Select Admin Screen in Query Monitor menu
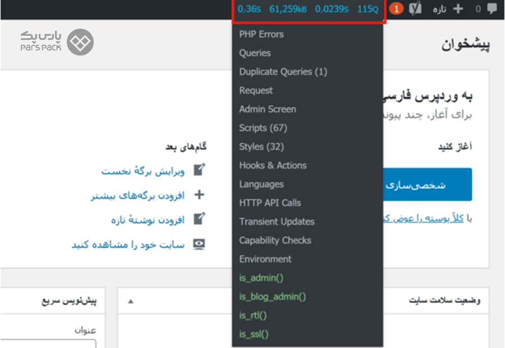505x348 pixels. (x=267, y=109)
